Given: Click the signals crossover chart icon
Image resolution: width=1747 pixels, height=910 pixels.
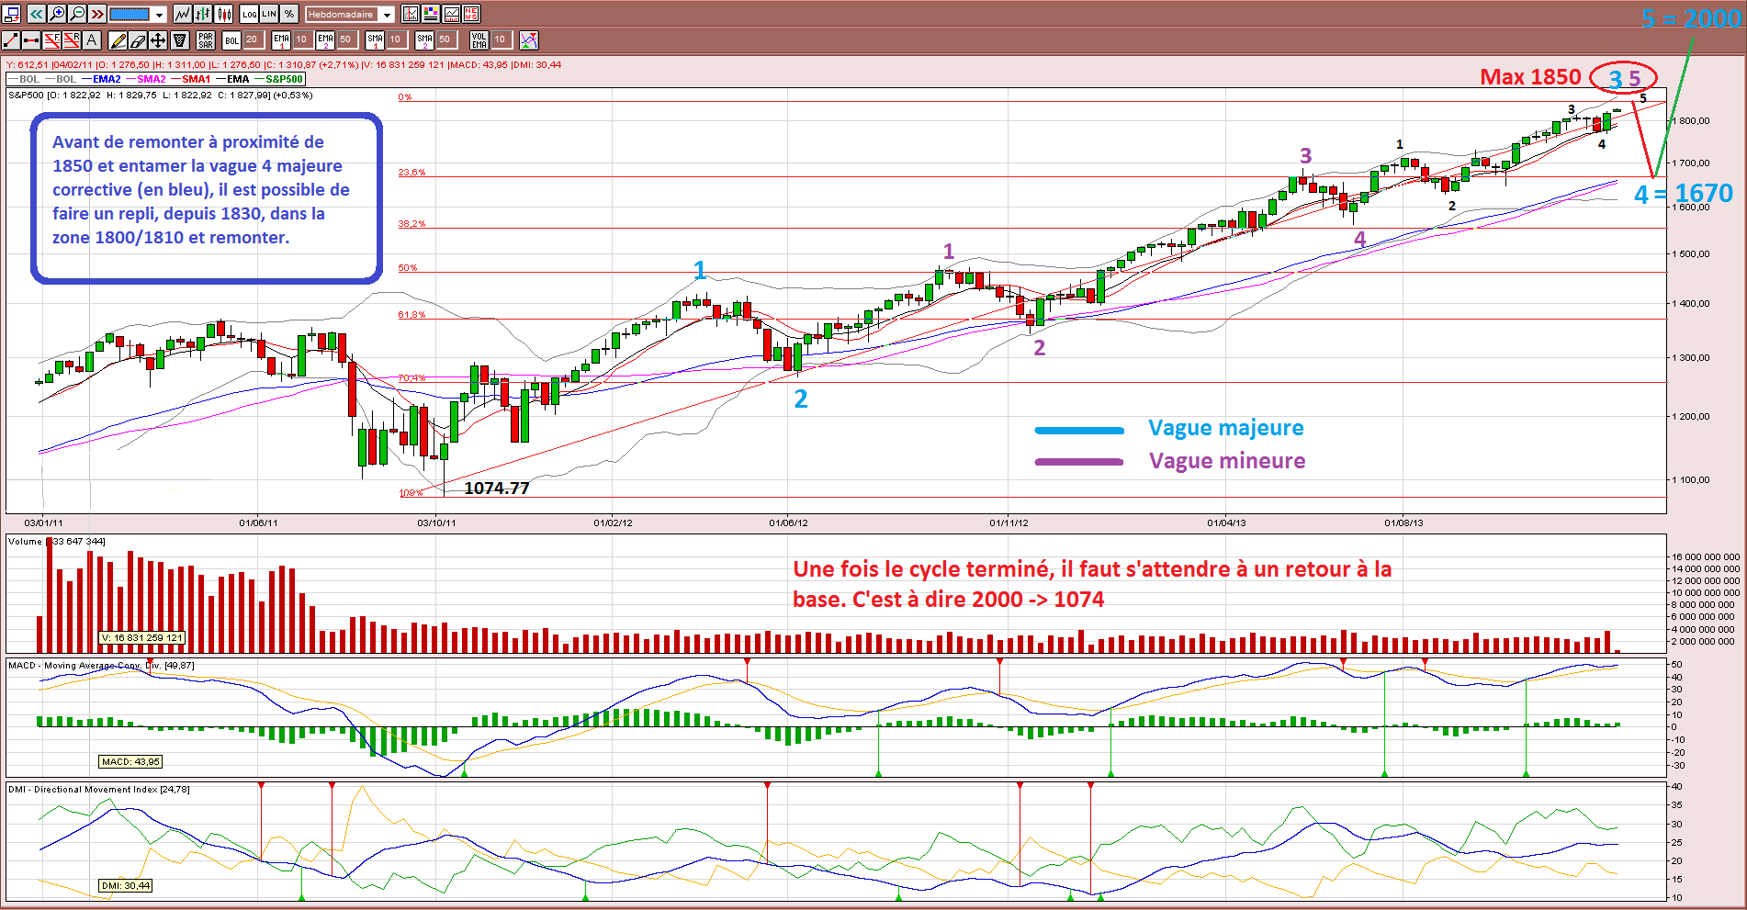Looking at the screenshot, I should coord(529,40).
